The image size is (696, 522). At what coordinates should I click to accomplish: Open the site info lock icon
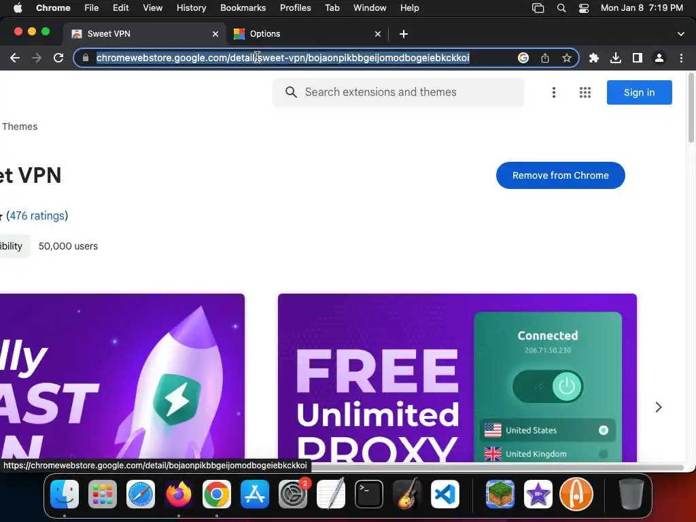click(x=86, y=58)
